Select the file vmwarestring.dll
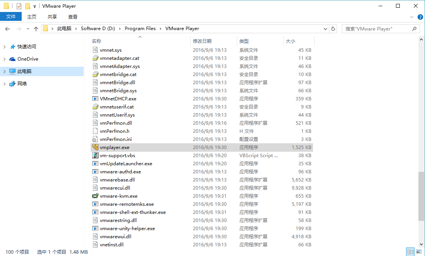Image resolution: width=425 pixels, height=256 pixels. click(202, 220)
